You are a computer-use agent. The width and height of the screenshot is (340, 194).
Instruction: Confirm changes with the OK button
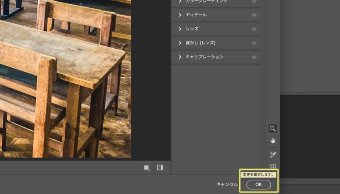pos(258,185)
